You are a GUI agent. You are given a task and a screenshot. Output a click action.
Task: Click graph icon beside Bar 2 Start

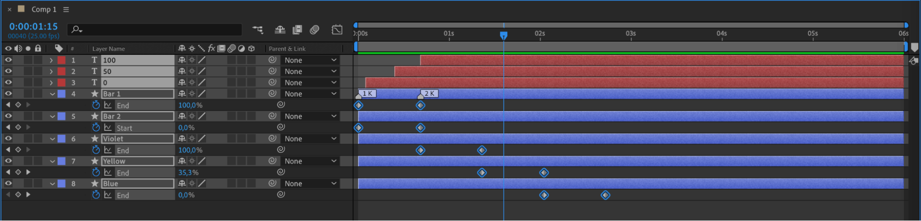click(108, 128)
